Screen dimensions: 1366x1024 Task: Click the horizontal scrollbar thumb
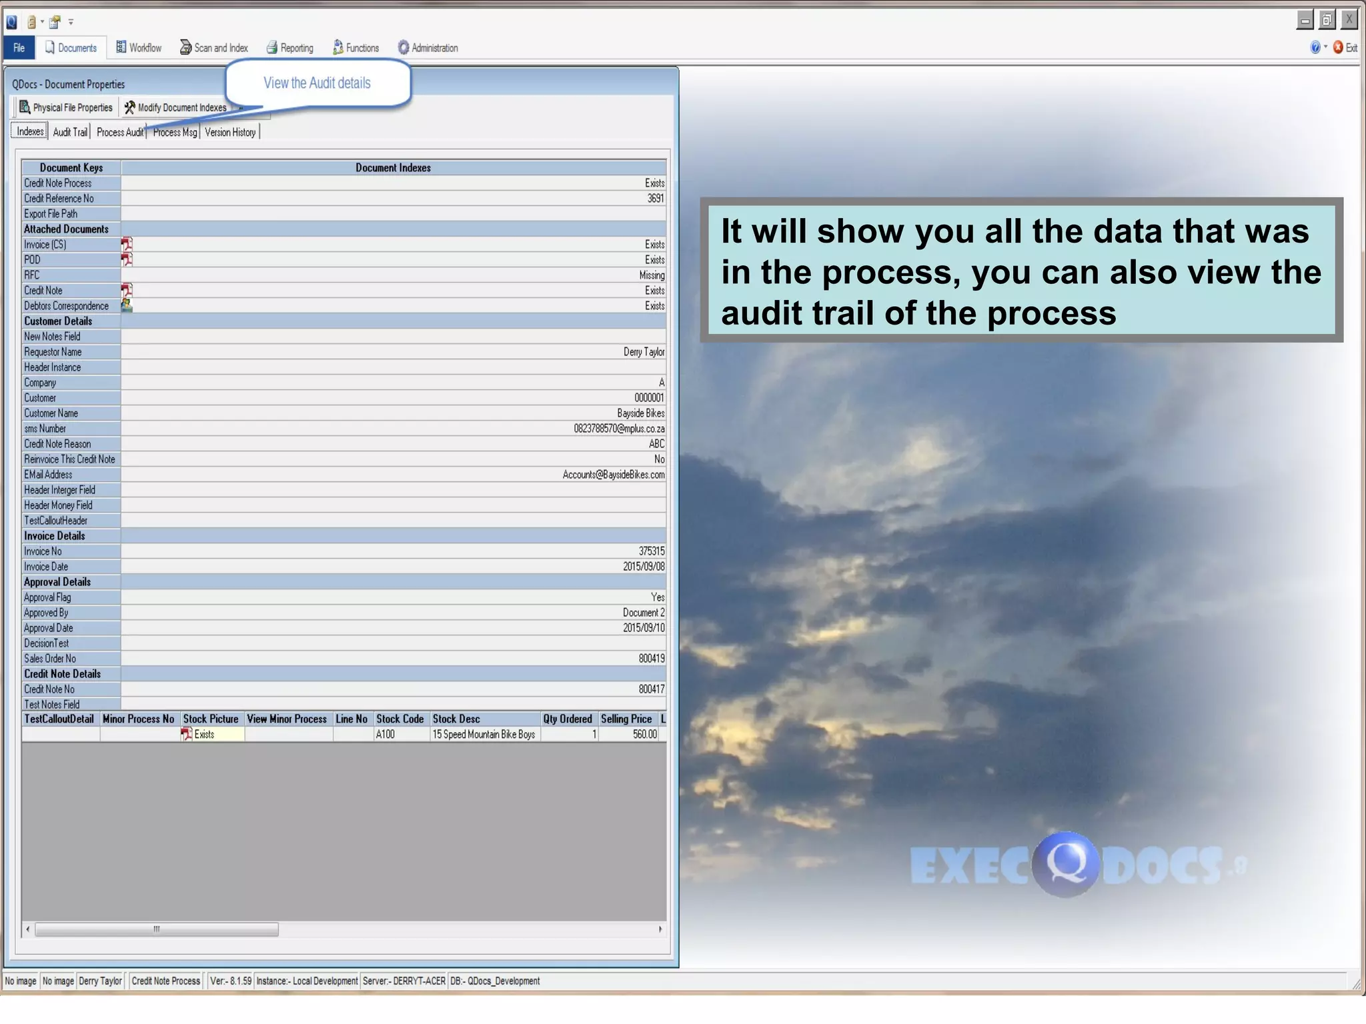[x=157, y=929]
